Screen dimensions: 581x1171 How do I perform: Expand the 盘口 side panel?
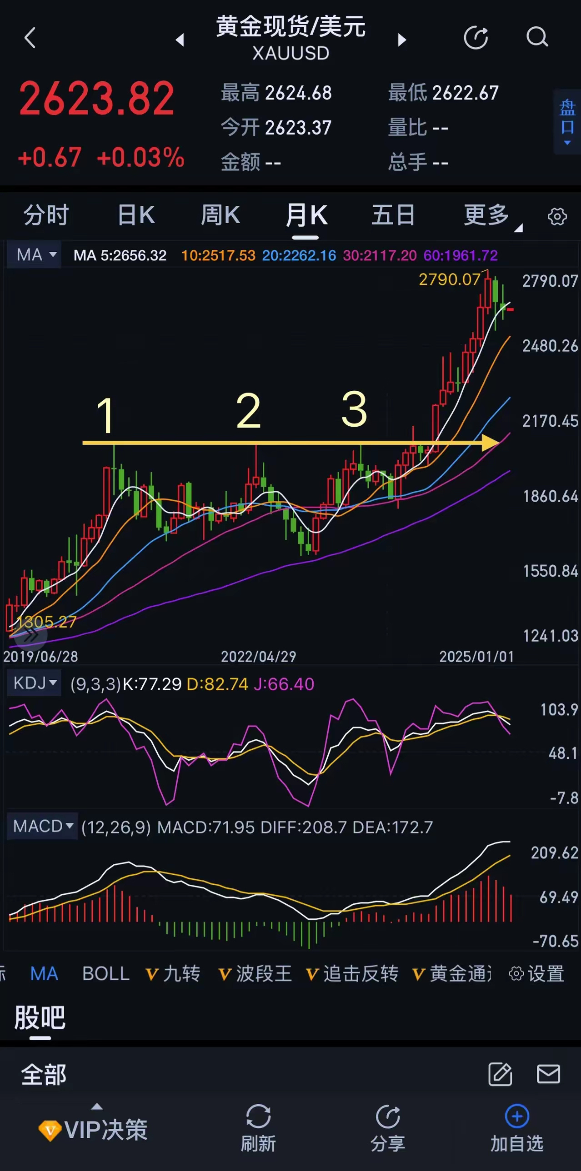[x=567, y=122]
